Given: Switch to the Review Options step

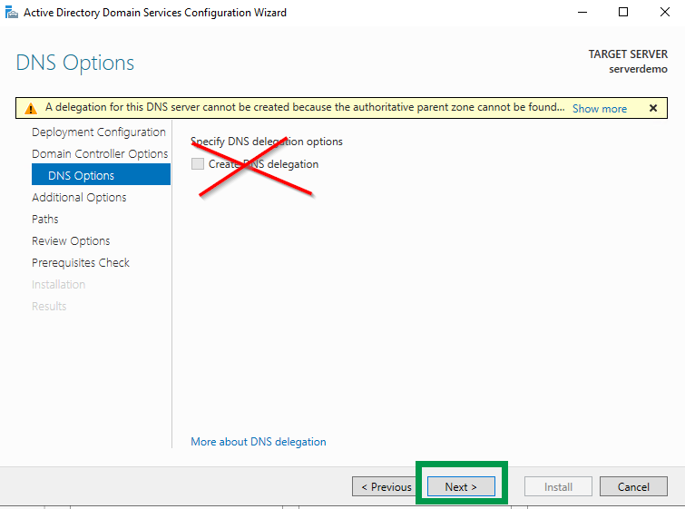Looking at the screenshot, I should [x=71, y=241].
